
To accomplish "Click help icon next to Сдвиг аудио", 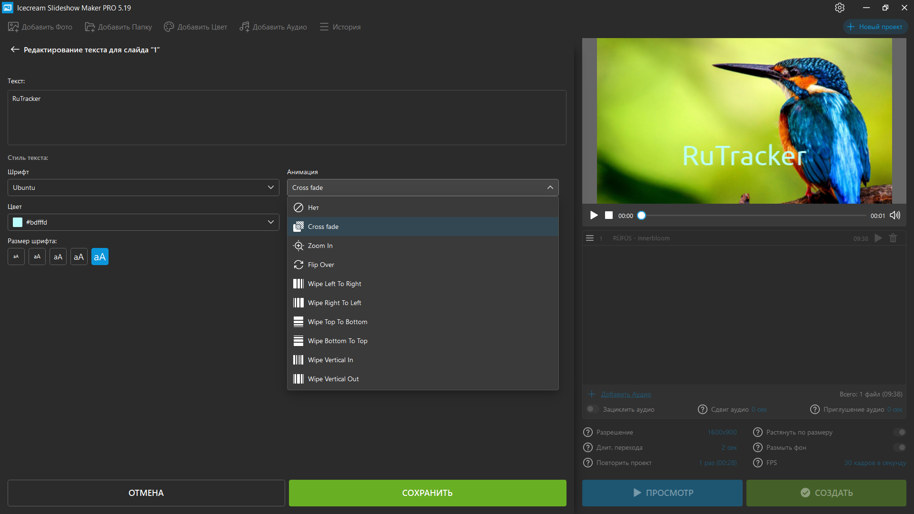I will coord(703,409).
